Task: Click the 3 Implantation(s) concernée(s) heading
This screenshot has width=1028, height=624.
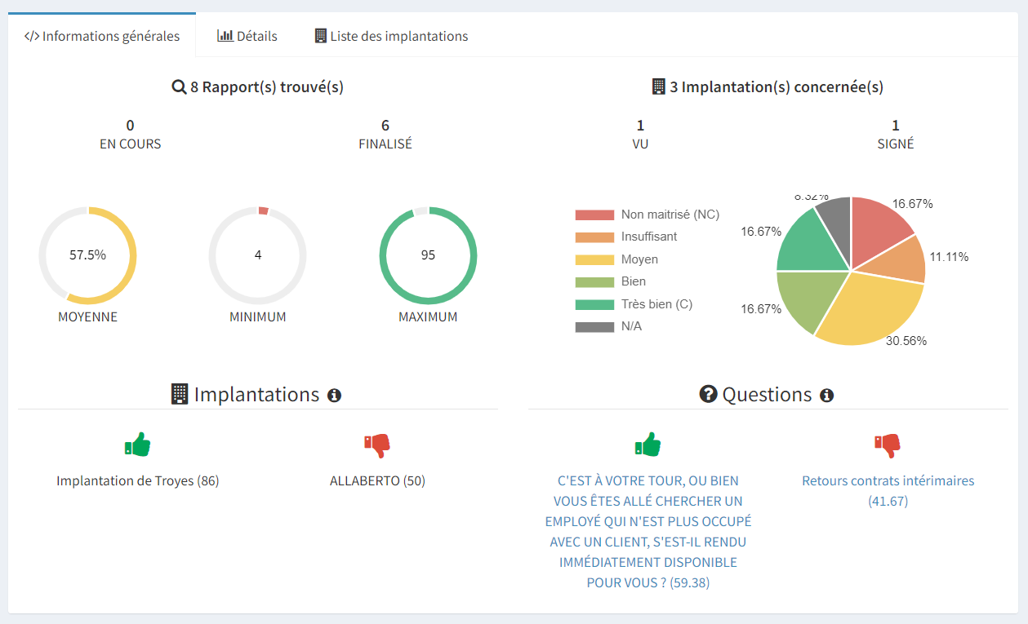Action: tap(768, 86)
